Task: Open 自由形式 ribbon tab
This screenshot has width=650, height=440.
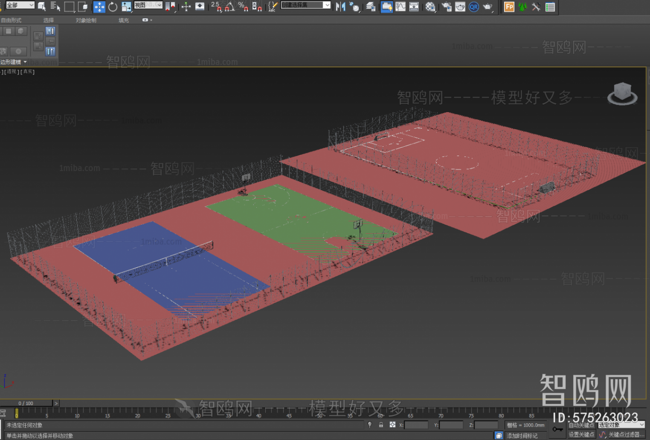Action: 11,20
